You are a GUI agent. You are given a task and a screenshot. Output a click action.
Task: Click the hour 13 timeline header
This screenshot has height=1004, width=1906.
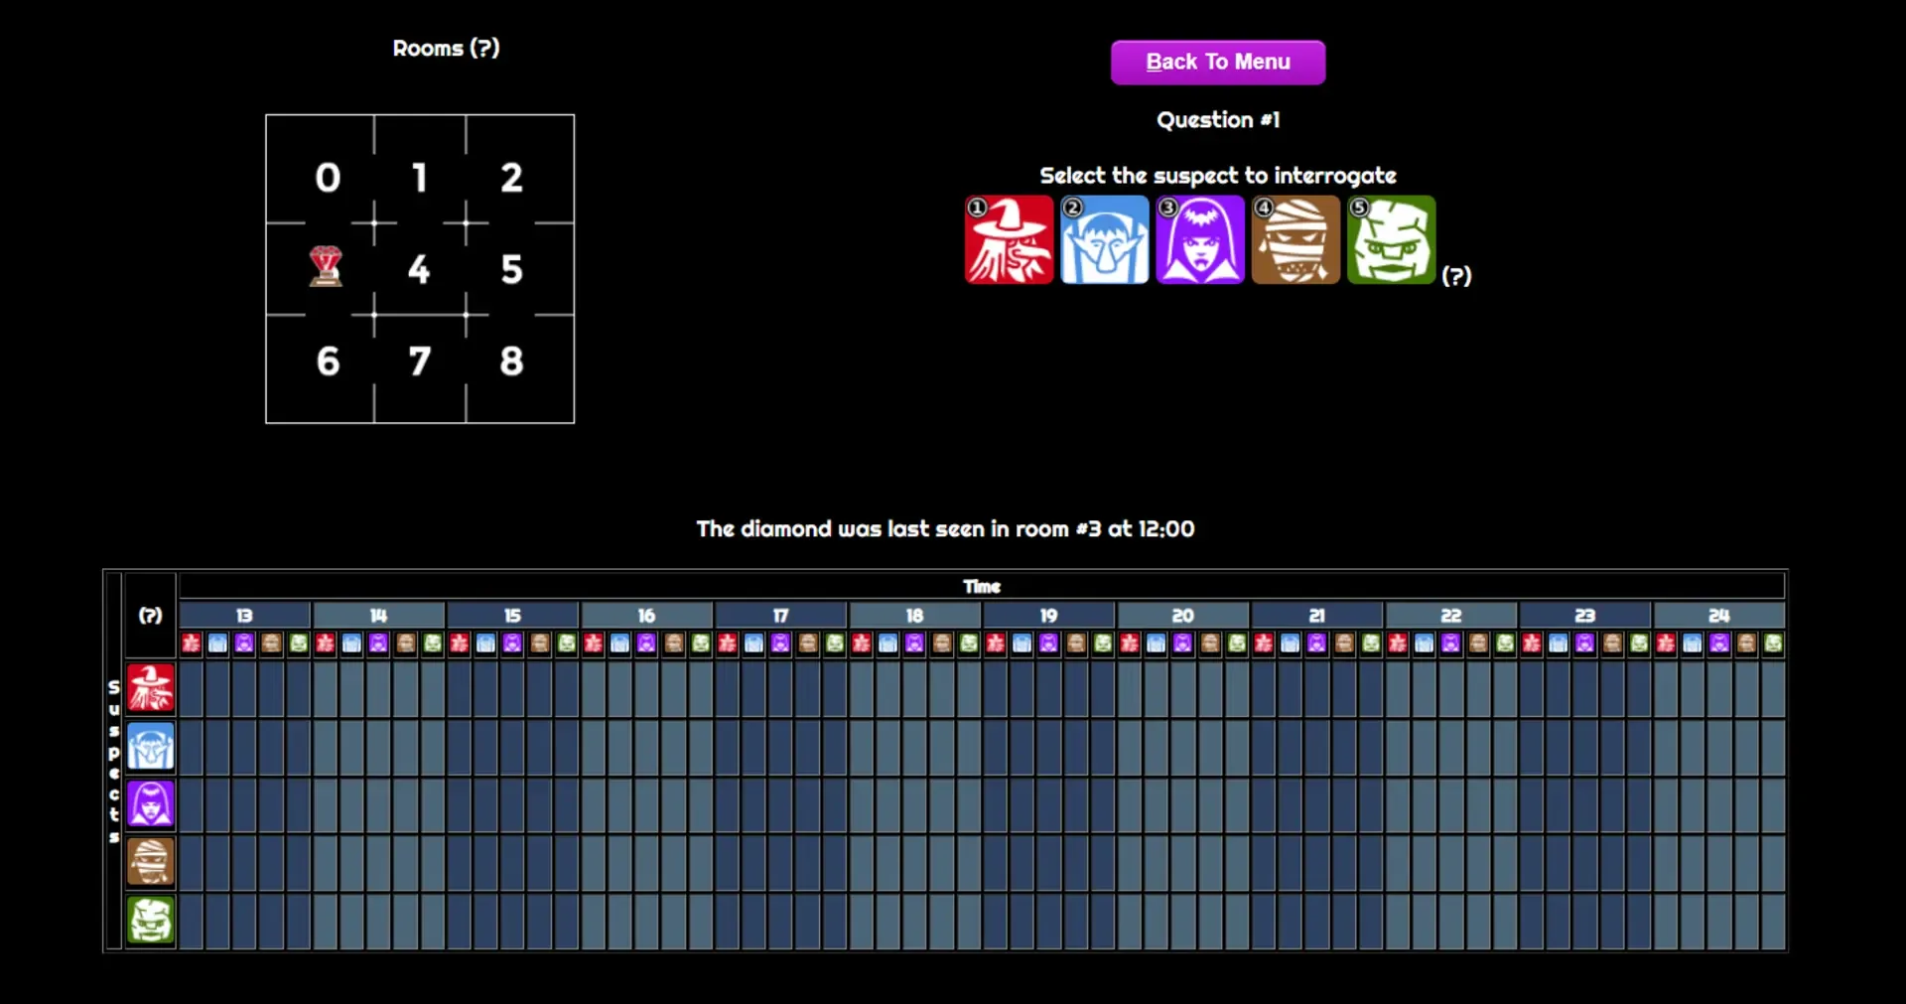[x=244, y=616]
